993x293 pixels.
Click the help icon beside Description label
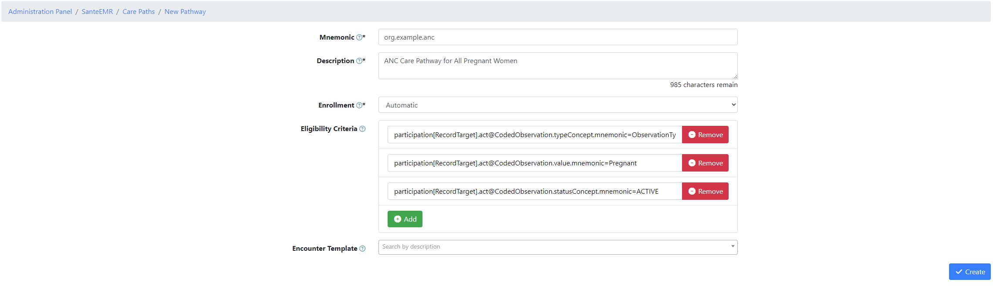click(359, 61)
